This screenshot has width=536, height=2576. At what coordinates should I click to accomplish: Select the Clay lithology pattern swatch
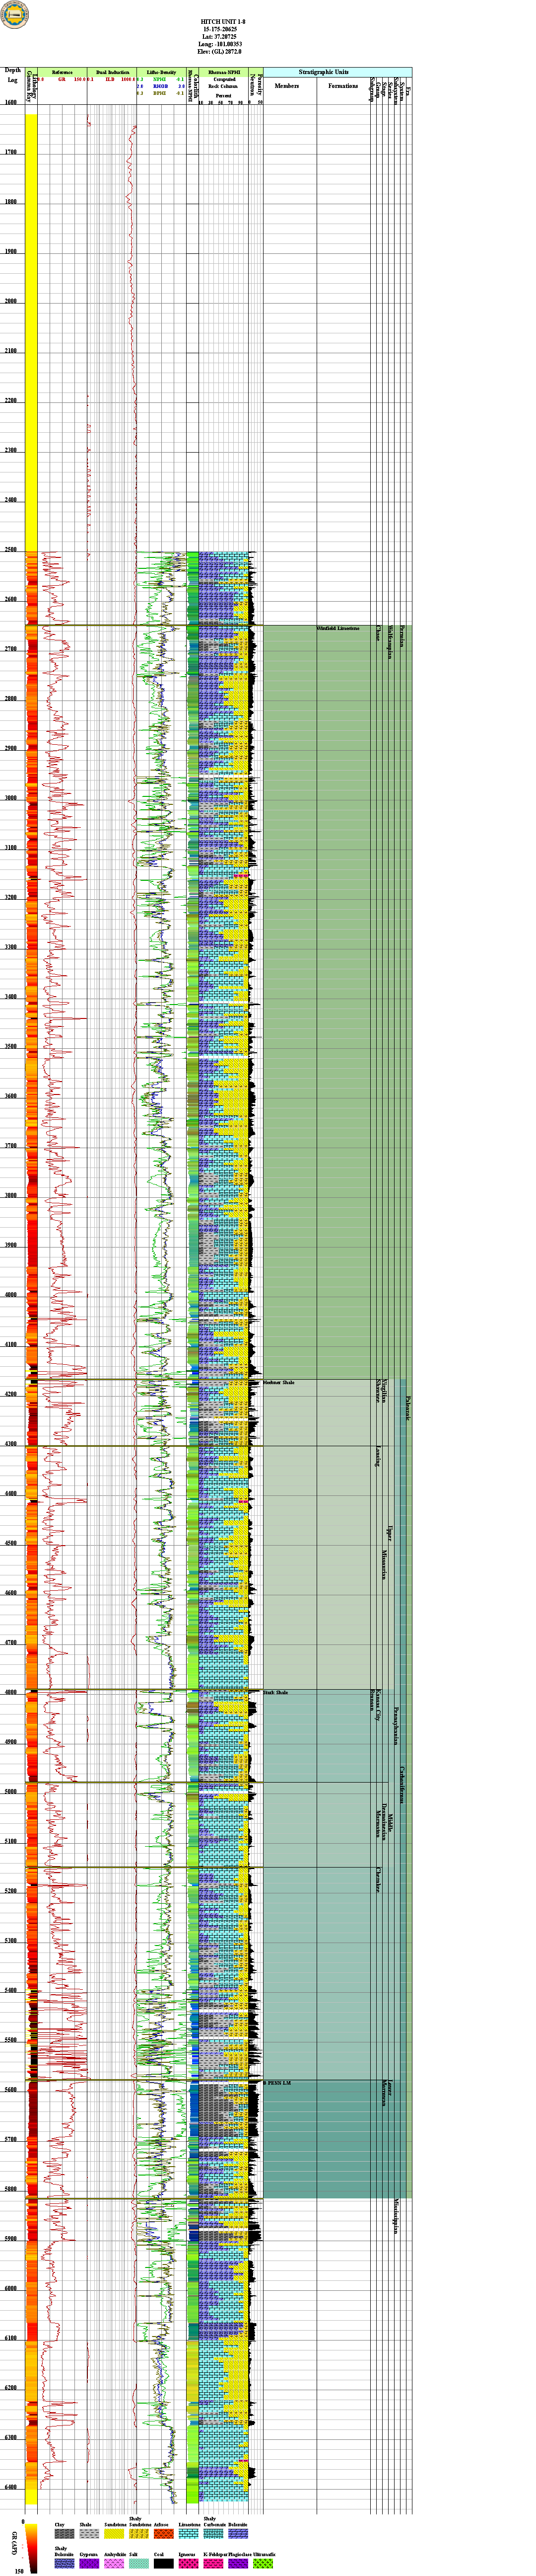point(64,2534)
